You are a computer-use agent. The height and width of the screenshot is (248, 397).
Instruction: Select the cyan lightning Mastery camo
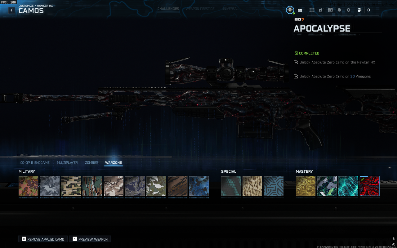[348, 186]
